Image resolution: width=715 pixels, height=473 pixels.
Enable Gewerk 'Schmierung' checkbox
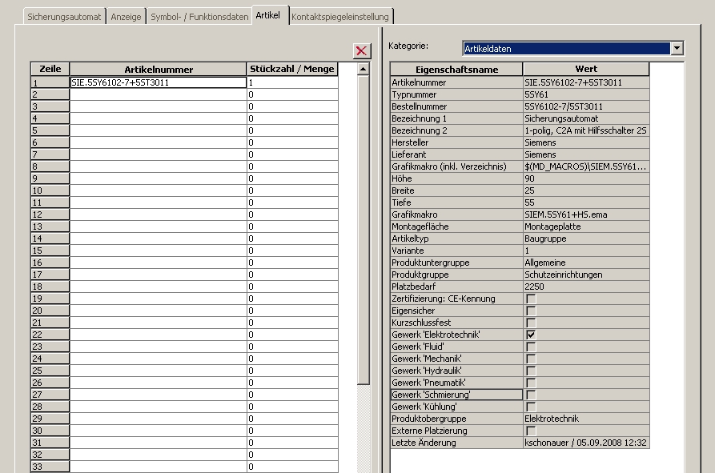(x=531, y=395)
